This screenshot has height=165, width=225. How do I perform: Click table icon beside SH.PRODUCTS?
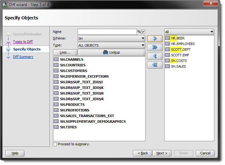tap(56, 104)
